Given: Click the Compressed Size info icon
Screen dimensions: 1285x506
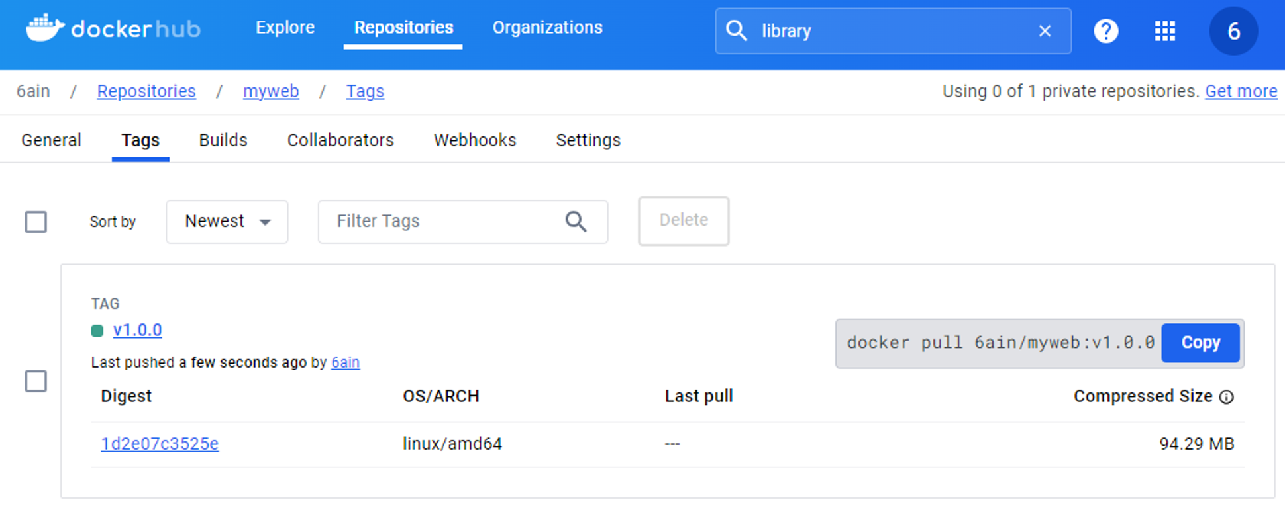Looking at the screenshot, I should [1227, 397].
